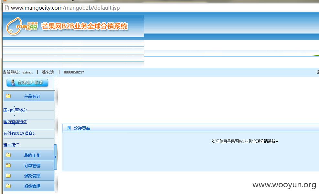Click the page icon in address bar
The image size is (319, 194).
pyautogui.click(x=7, y=8)
